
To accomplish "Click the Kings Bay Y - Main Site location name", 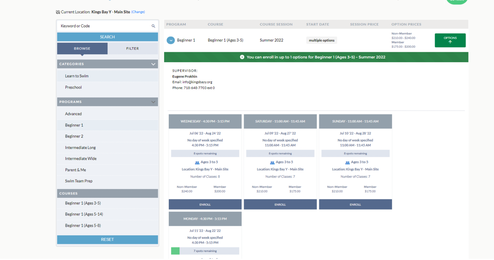I will (x=111, y=12).
